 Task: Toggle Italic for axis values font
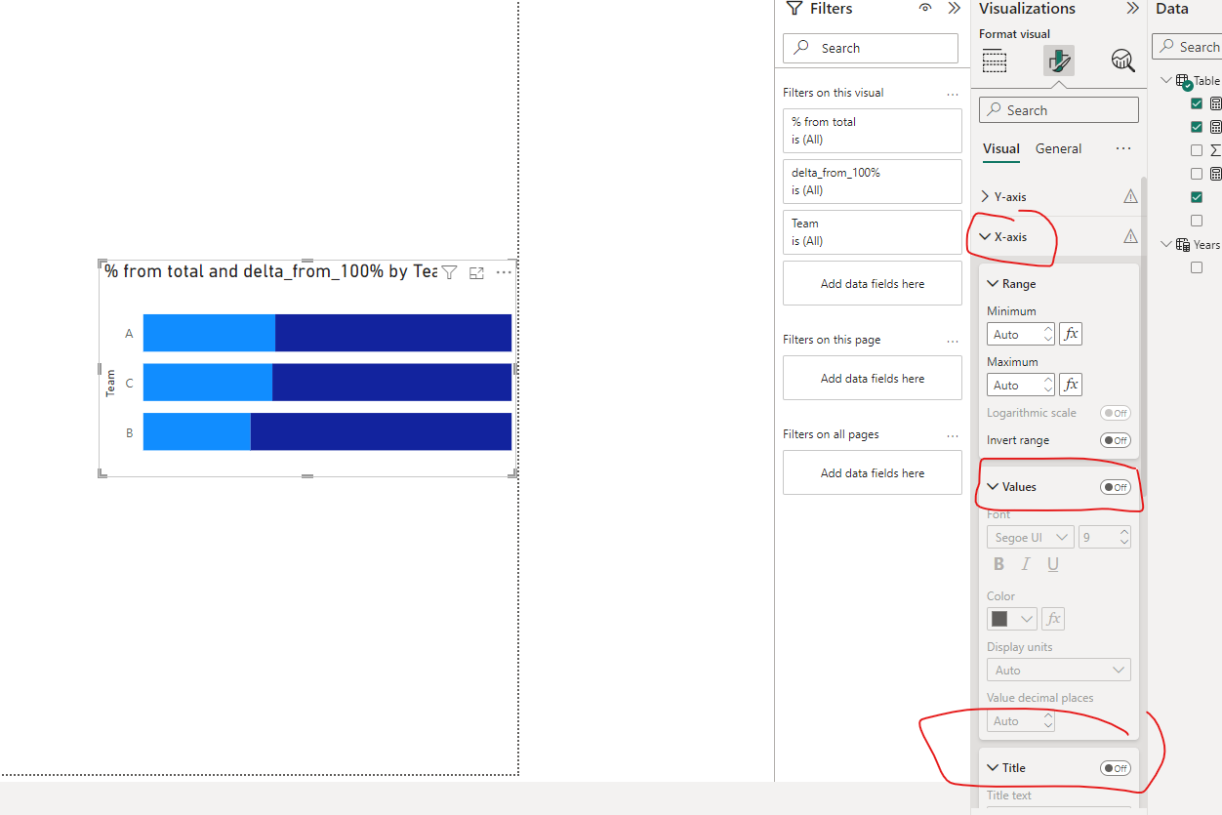point(1026,564)
